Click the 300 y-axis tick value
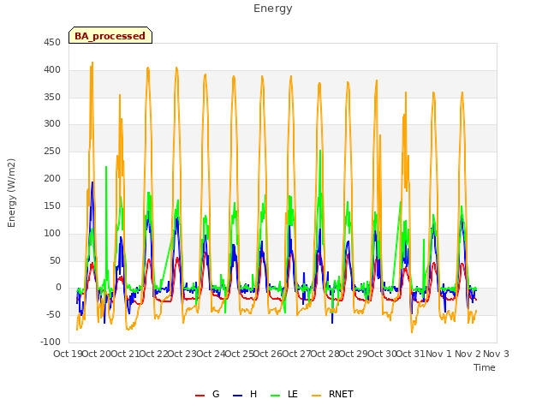Viewport: 548px width, 411px height. click(x=52, y=124)
